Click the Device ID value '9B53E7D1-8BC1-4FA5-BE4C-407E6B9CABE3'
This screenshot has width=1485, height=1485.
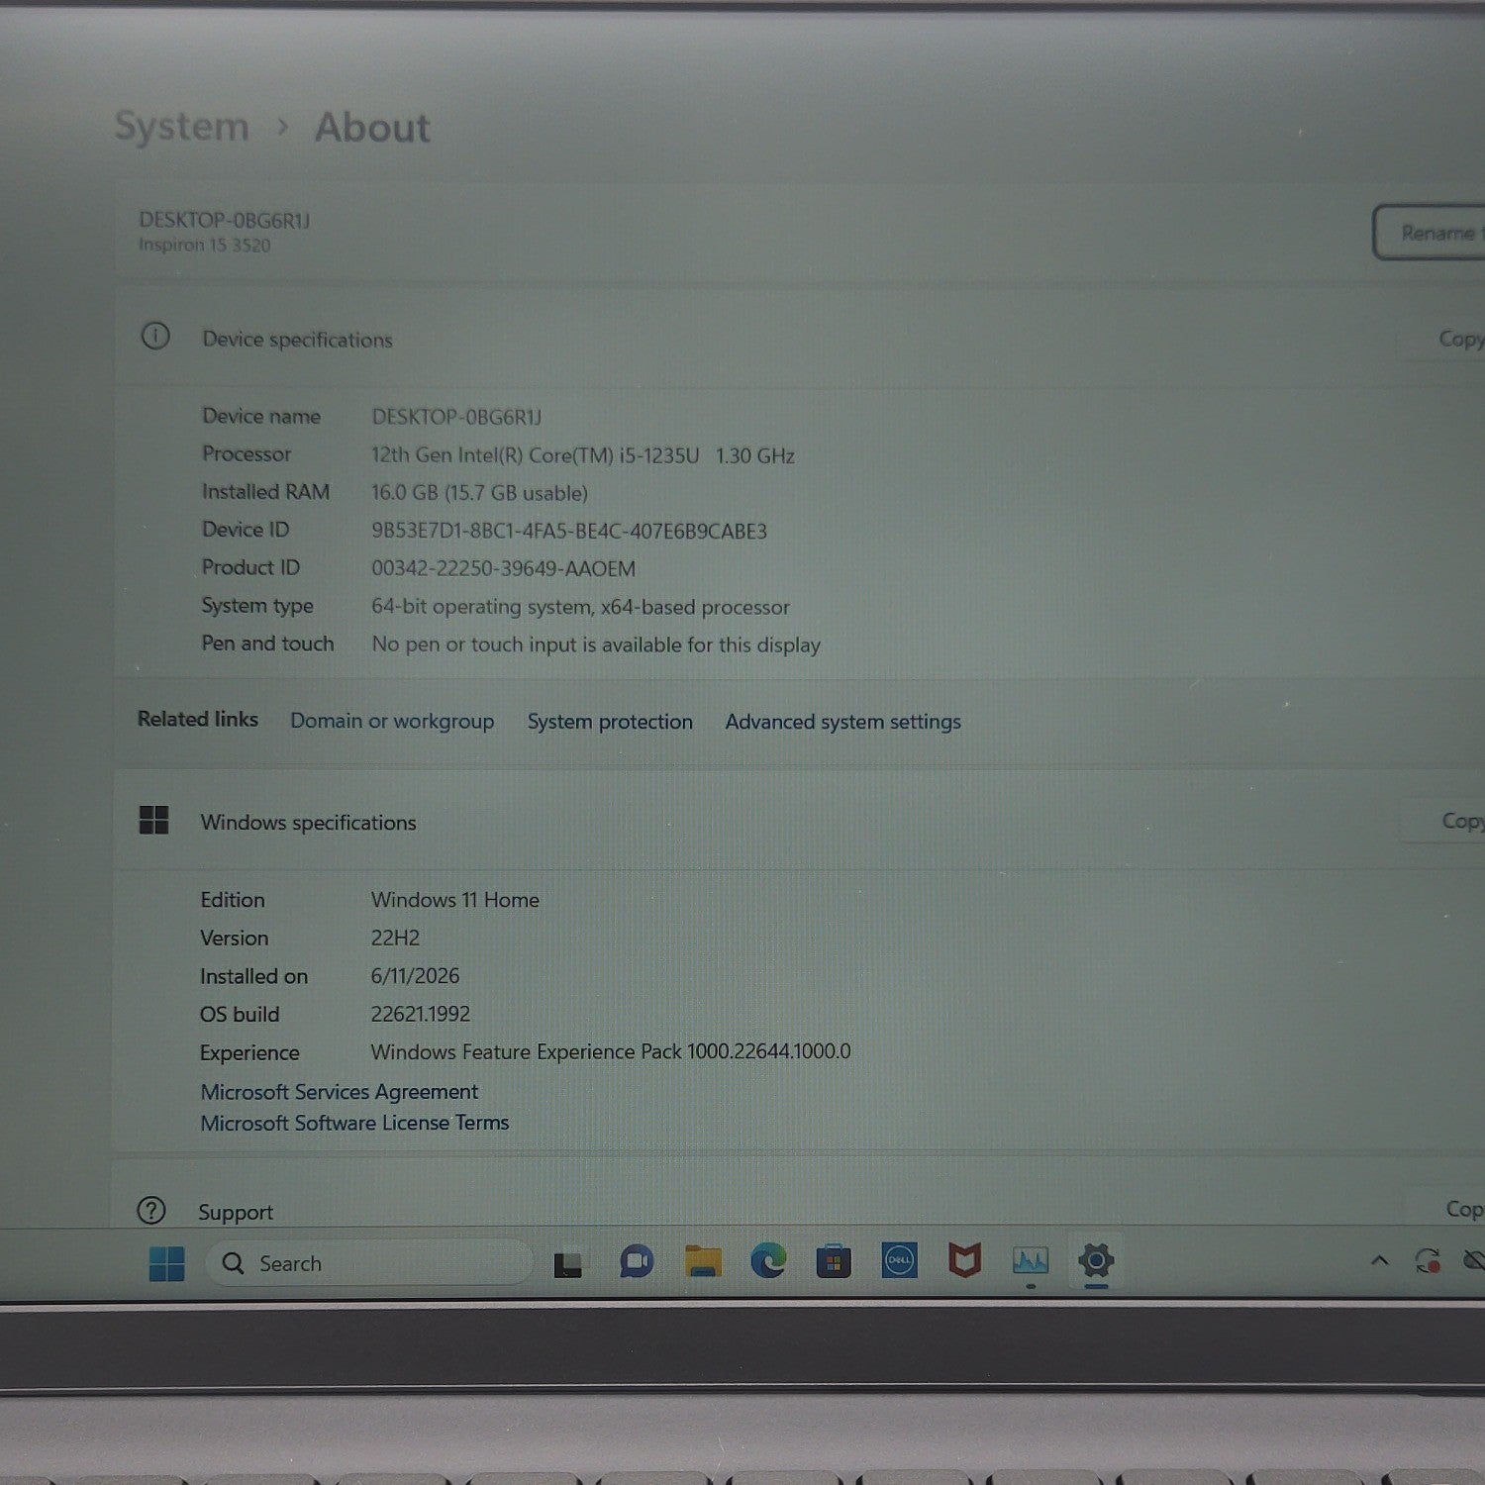pyautogui.click(x=569, y=531)
